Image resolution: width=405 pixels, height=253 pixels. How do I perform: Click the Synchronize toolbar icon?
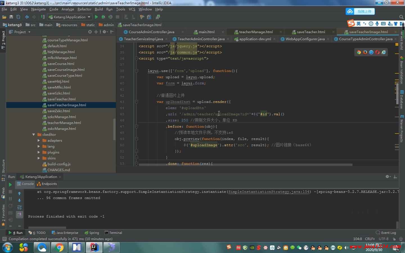click(x=18, y=17)
